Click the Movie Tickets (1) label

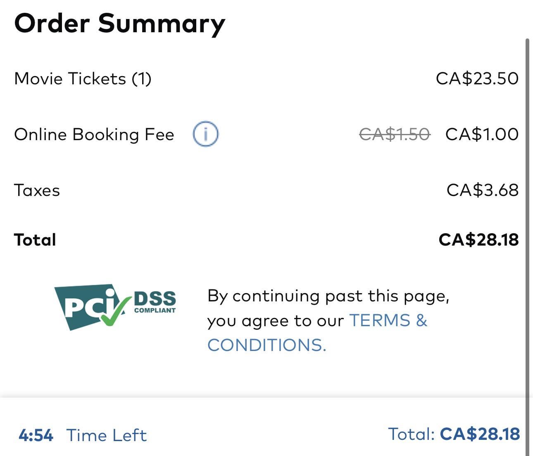point(83,79)
